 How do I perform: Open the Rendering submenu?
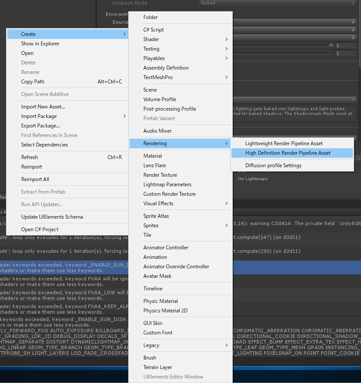180,143
